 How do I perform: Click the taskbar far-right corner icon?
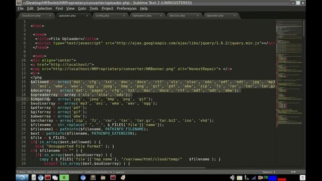pyautogui.click(x=302, y=177)
